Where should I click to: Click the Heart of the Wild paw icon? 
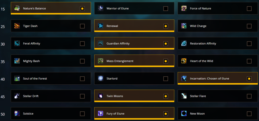(184, 61)
